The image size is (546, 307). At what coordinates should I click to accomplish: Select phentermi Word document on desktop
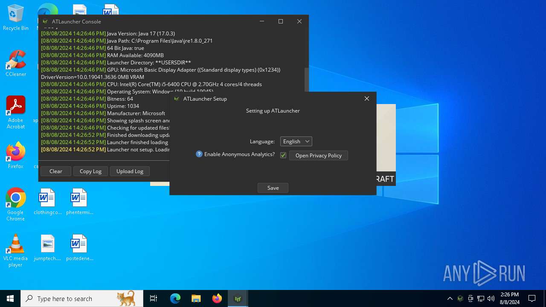pyautogui.click(x=79, y=202)
